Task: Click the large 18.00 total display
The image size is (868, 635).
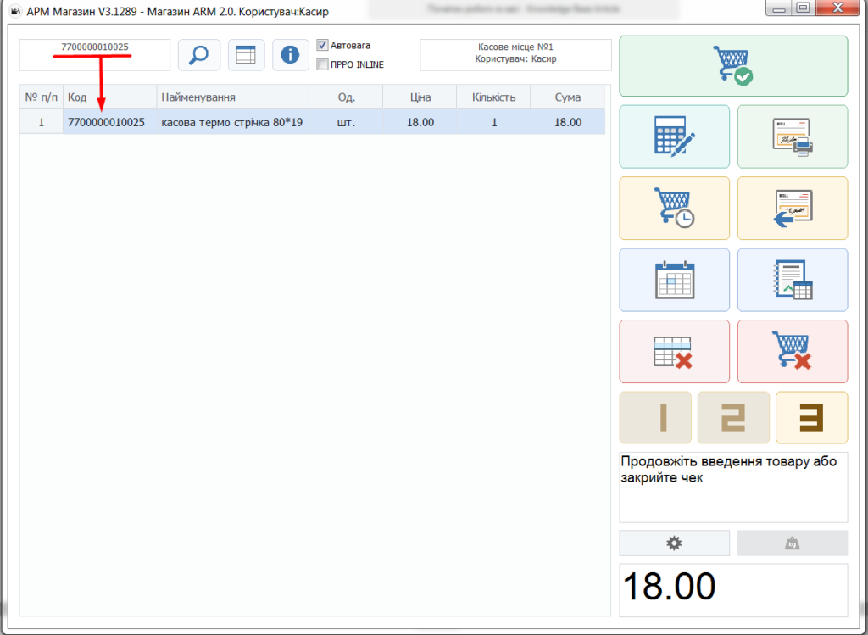Action: [733, 589]
